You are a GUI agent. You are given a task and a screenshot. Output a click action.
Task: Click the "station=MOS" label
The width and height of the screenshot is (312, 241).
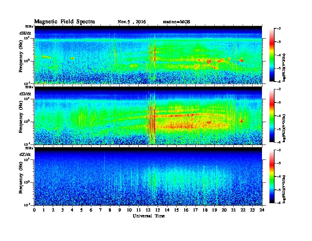(176, 22)
